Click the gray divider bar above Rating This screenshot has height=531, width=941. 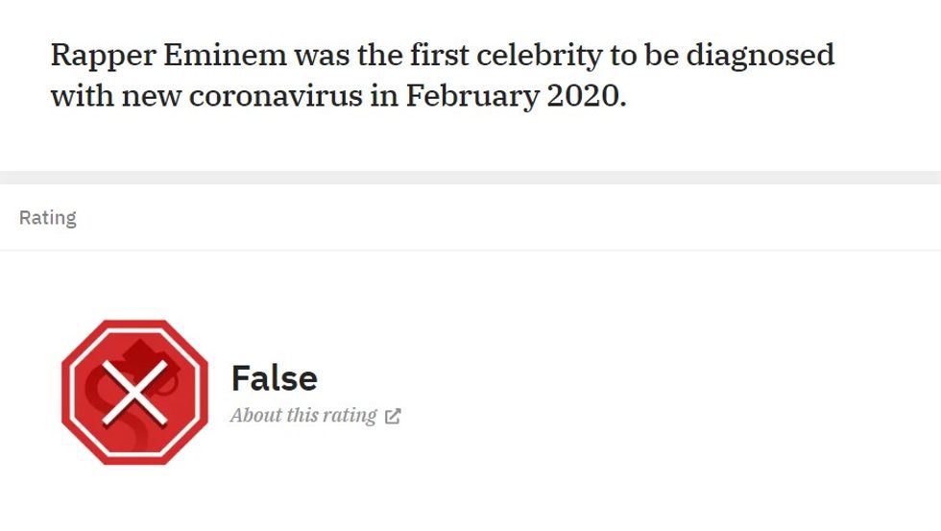[x=470, y=178]
